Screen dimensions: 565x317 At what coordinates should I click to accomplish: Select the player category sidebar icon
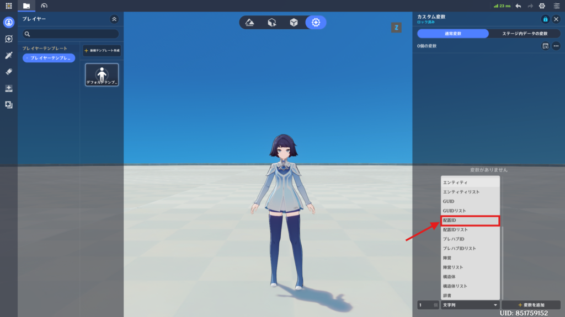click(x=9, y=23)
